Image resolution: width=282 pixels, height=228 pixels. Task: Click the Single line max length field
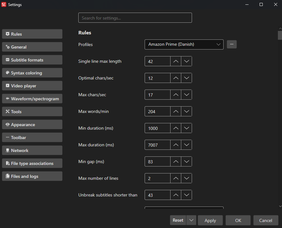[x=158, y=61]
